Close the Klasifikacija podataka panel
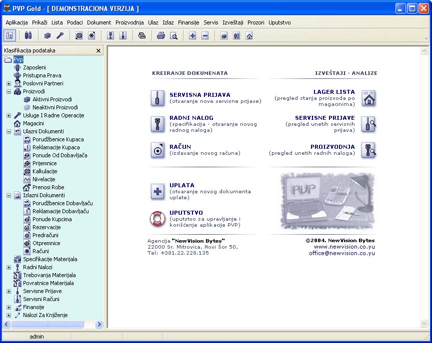 click(x=98, y=50)
